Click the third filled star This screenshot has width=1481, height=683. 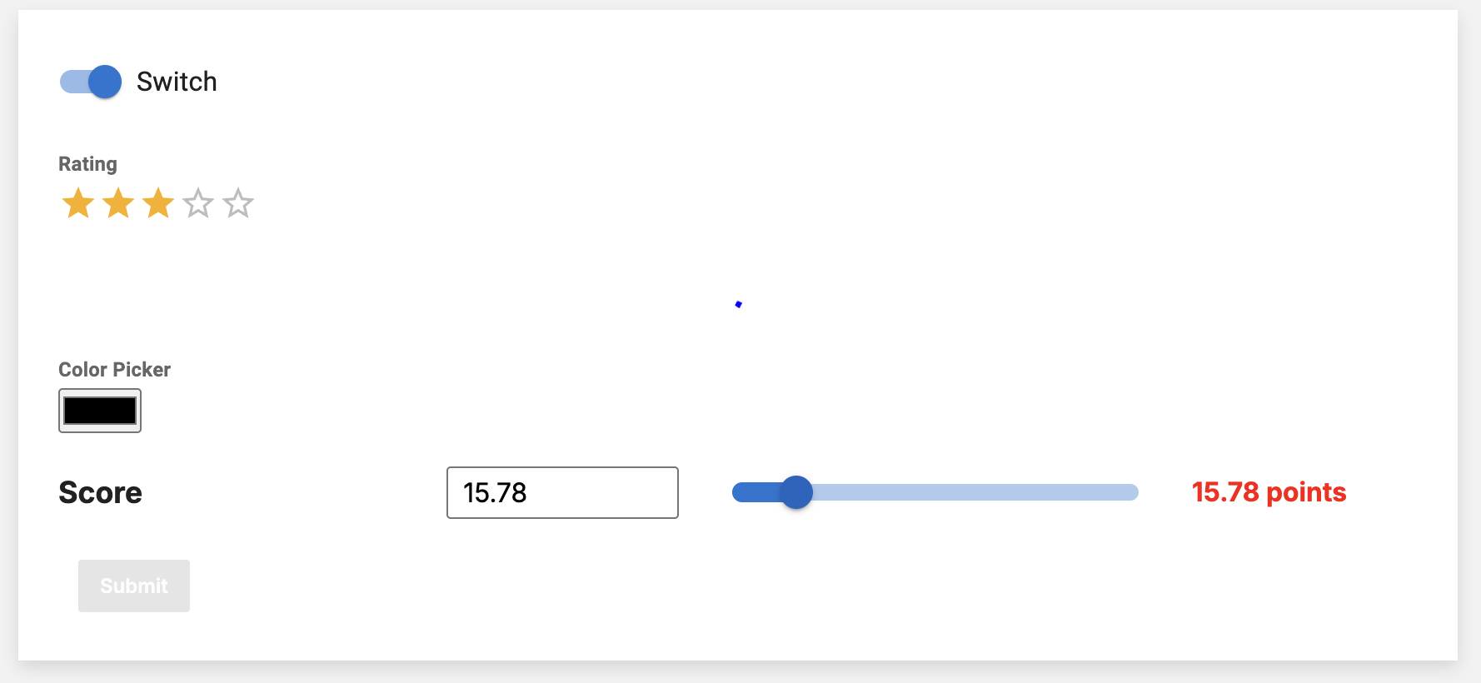click(x=158, y=203)
